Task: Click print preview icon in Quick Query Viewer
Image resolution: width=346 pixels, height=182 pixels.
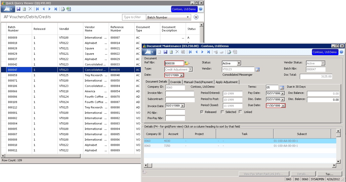Action: click(x=63, y=9)
